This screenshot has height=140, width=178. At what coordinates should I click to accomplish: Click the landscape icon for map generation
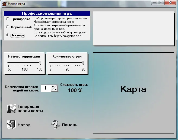point(11,109)
